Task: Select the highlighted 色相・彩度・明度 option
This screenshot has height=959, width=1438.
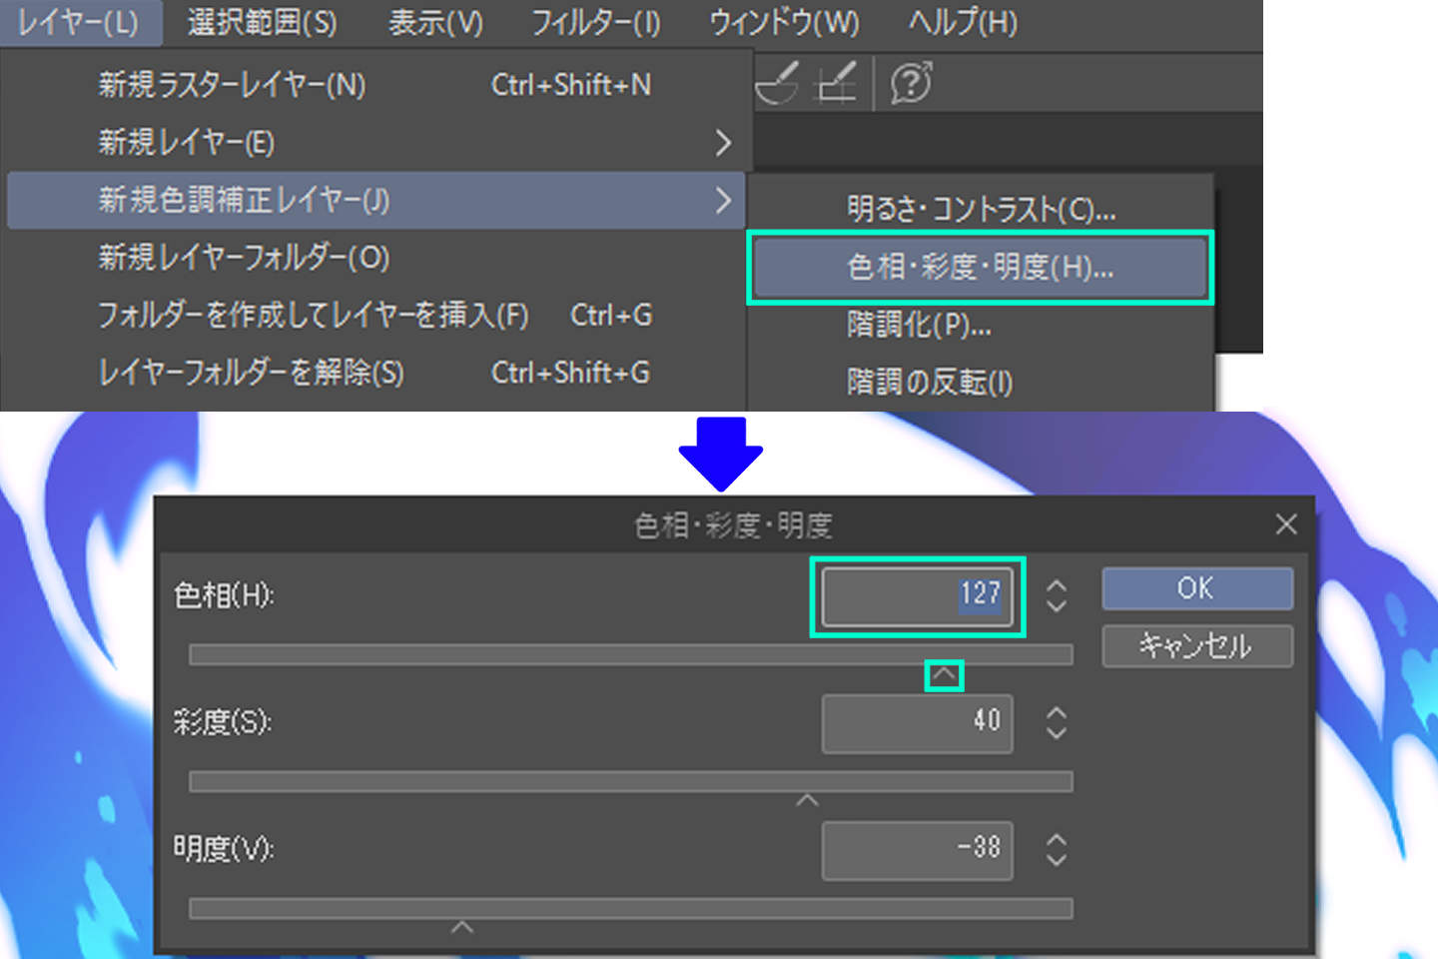Action: tap(981, 267)
